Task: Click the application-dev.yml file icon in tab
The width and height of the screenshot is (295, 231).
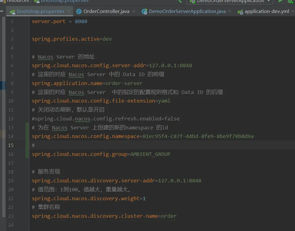Action: pyautogui.click(x=240, y=12)
